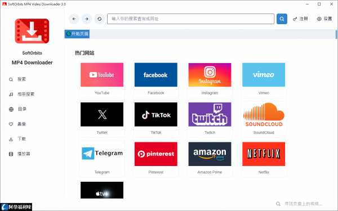The width and height of the screenshot is (338, 211).
Task: Open the Vimeo site tile
Action: point(264,80)
